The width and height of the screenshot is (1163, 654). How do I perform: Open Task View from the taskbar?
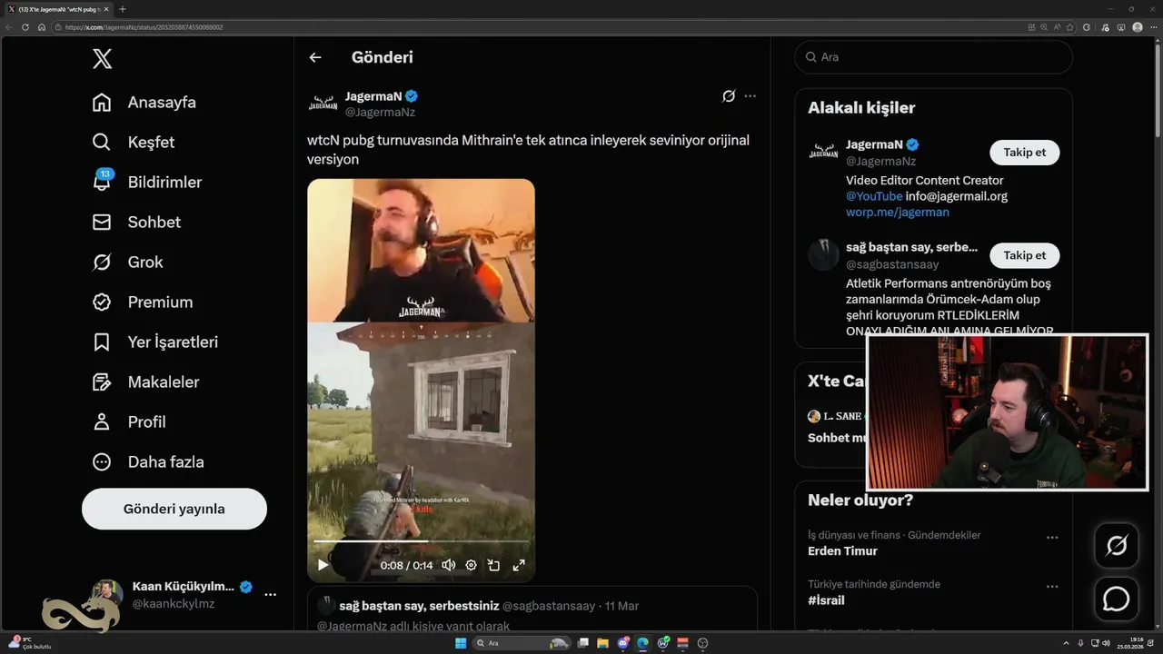pos(583,643)
